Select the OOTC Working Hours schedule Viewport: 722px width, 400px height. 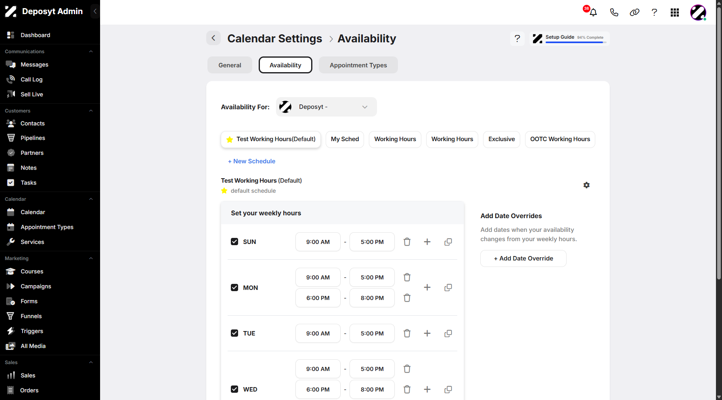[x=560, y=139]
